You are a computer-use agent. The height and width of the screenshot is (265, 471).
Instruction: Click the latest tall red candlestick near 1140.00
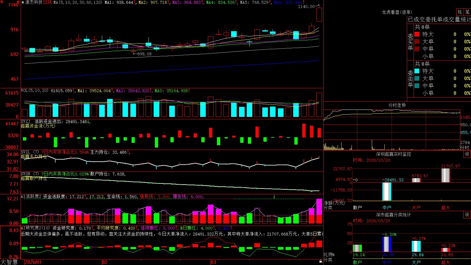[319, 15]
